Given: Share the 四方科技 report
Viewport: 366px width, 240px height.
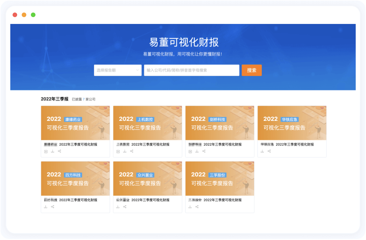Looking at the screenshot, I should [x=53, y=207].
